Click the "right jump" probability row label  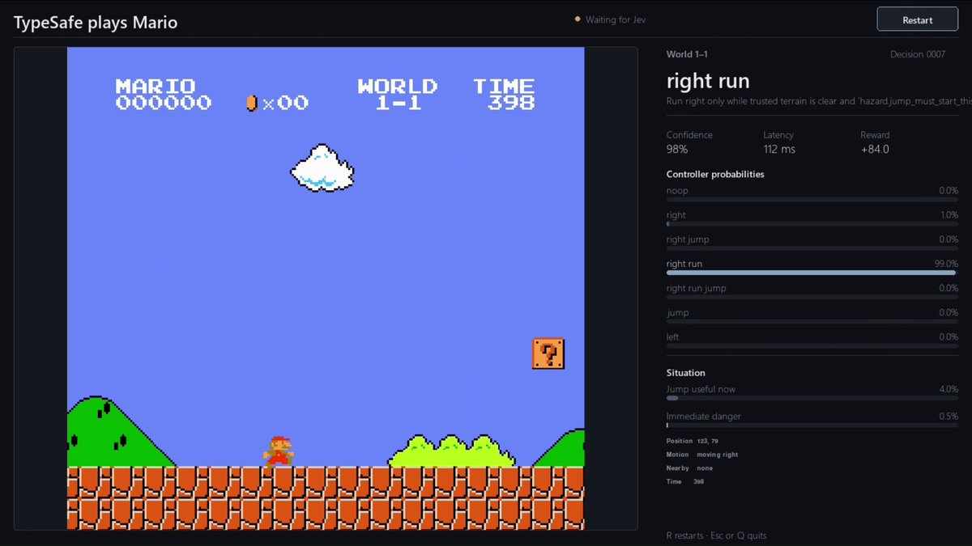pos(688,239)
